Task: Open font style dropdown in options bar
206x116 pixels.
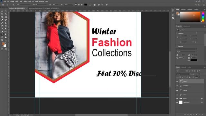Action: [47, 5]
